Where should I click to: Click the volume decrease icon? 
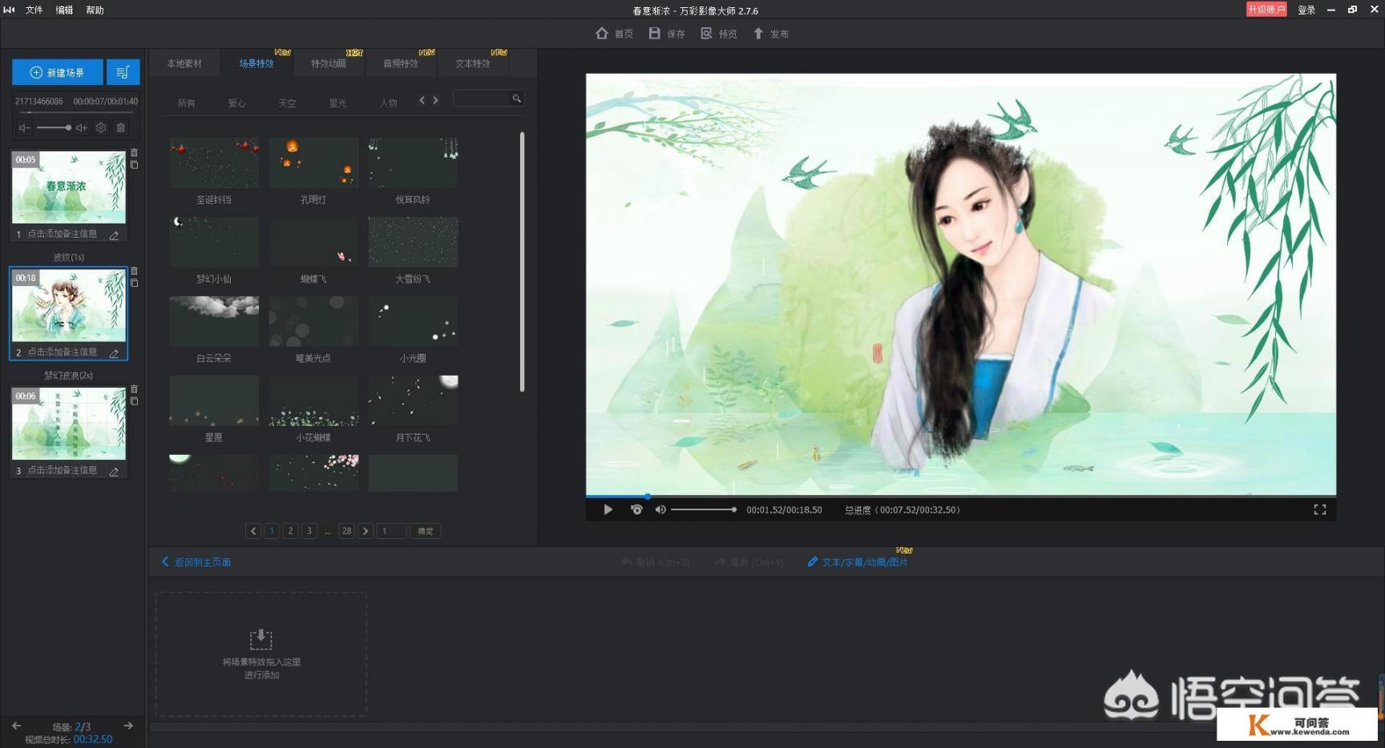25,128
